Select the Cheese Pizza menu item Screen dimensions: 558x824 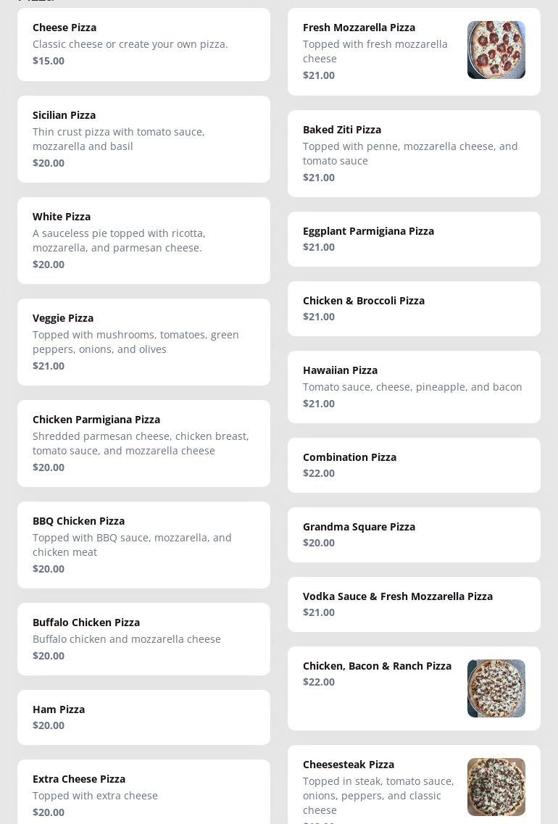click(x=143, y=44)
